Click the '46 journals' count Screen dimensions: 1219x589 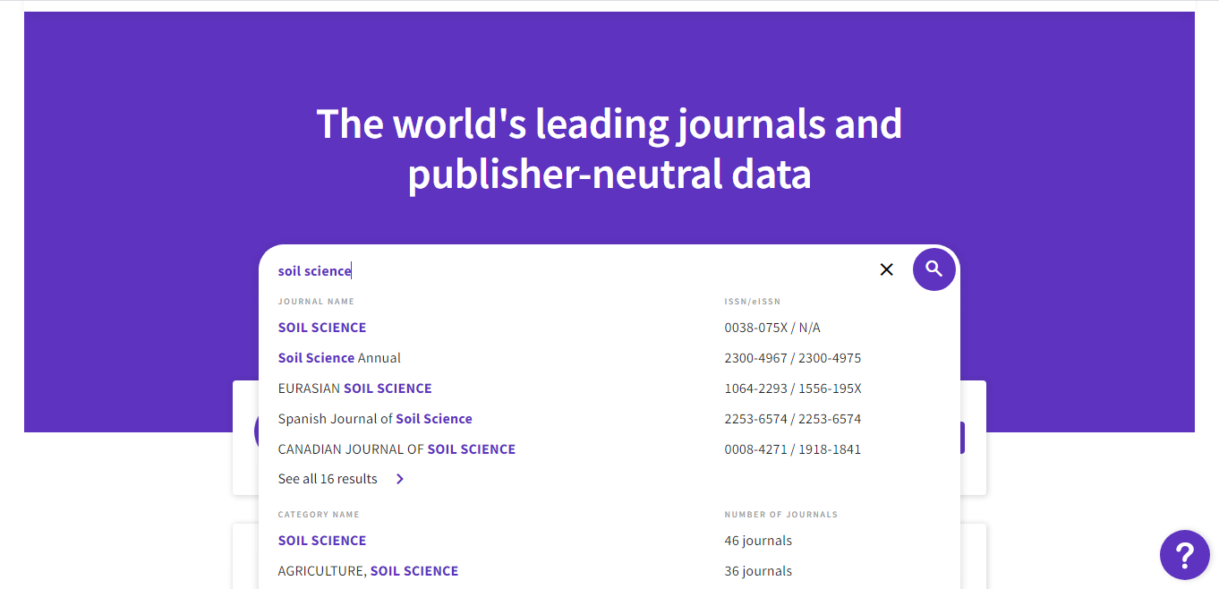[x=758, y=541]
